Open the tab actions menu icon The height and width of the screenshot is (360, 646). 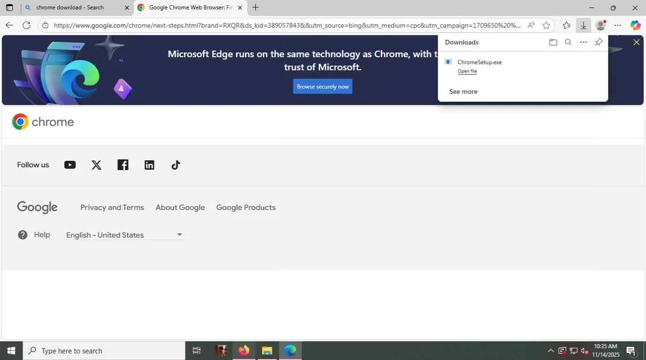point(9,7)
